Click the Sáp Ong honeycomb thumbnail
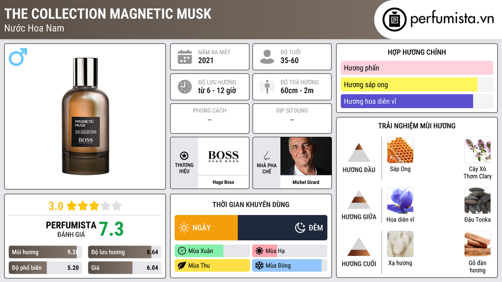 (x=400, y=150)
